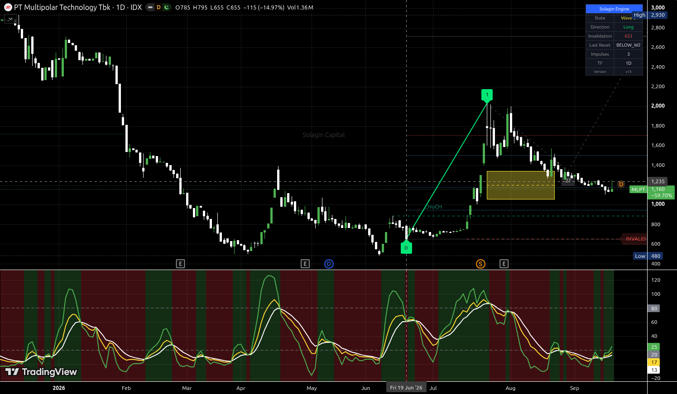Viewport: 677px width, 394px height.
Task: Open the E earnings marker beside the S marker
Action: [504, 264]
